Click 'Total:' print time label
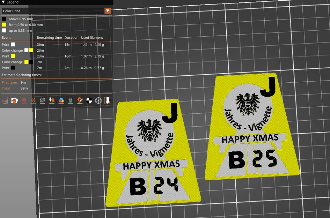The image size is (330, 218). coord(6,88)
